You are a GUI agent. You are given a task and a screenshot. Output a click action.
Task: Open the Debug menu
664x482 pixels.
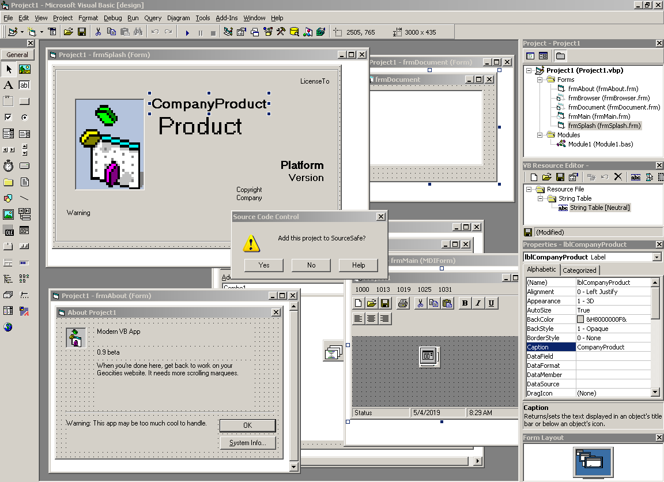click(112, 18)
